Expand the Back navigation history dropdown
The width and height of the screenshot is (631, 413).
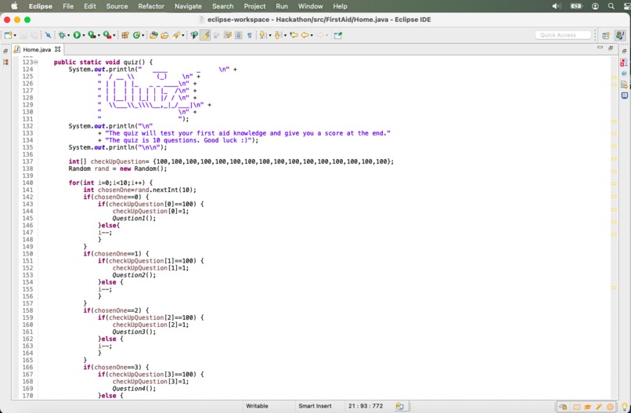pos(312,36)
